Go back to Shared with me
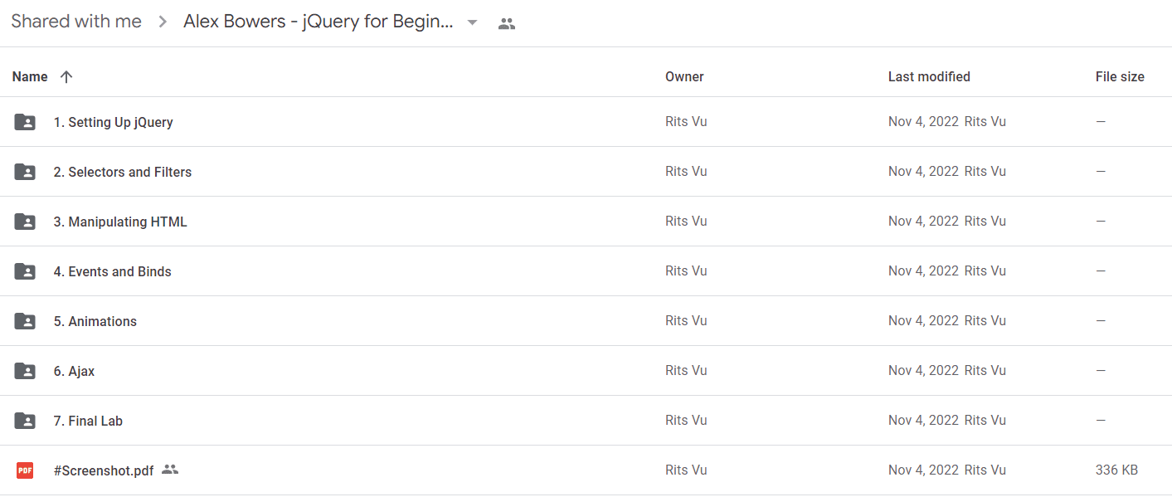The width and height of the screenshot is (1172, 497). 76,22
